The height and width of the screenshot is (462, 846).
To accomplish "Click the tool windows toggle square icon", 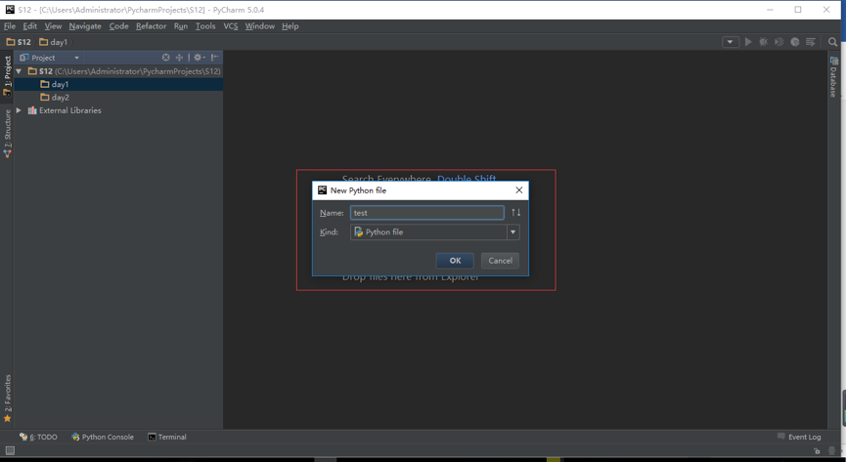I will [x=10, y=450].
